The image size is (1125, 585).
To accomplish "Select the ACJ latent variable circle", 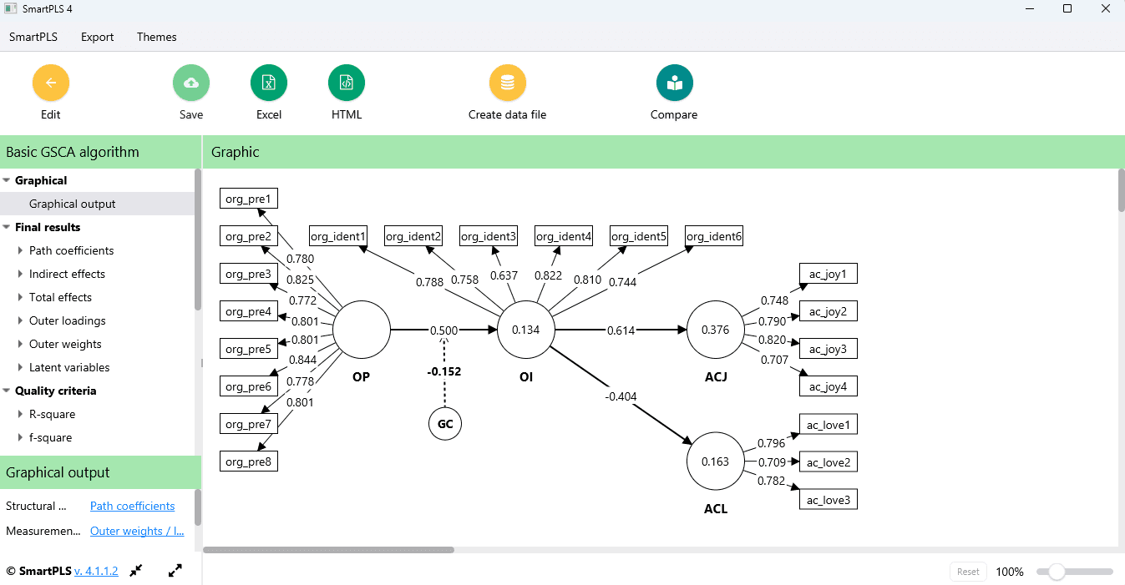I will [x=716, y=330].
